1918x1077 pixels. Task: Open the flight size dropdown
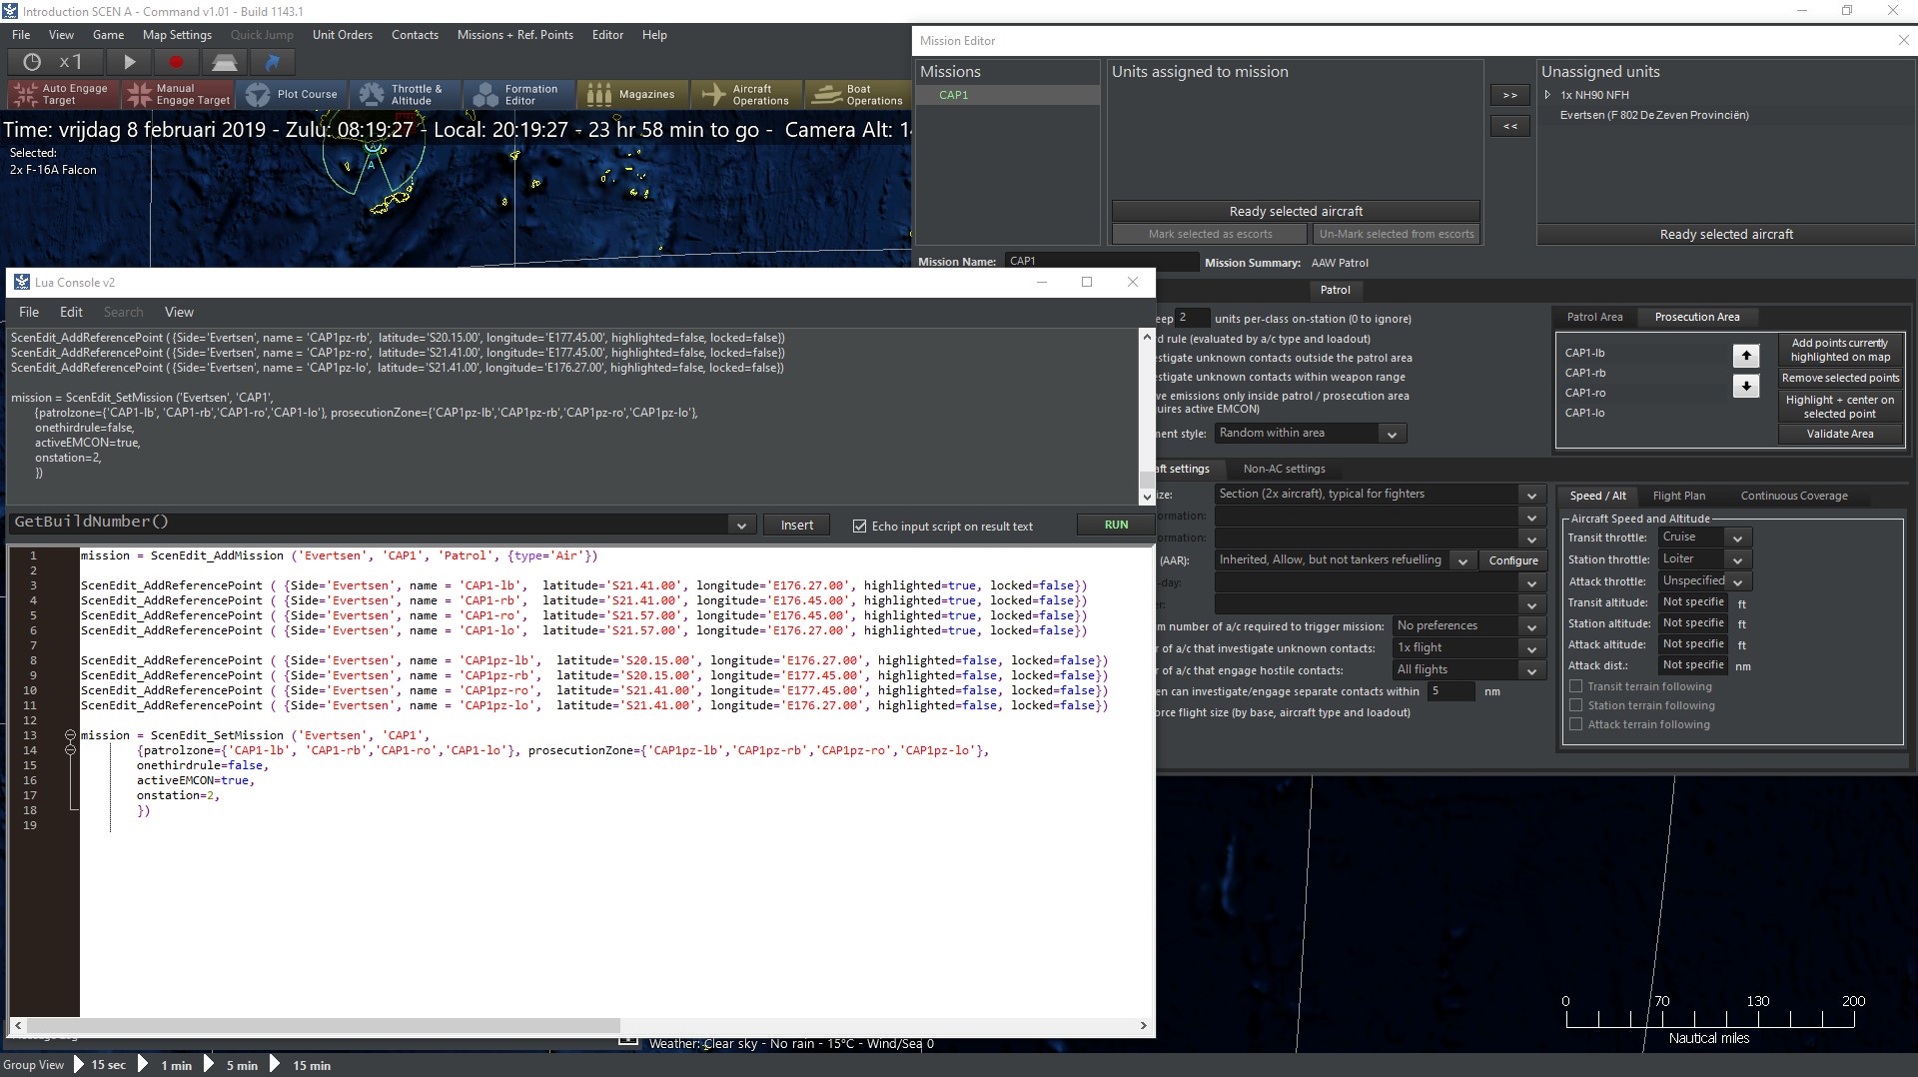click(1531, 495)
